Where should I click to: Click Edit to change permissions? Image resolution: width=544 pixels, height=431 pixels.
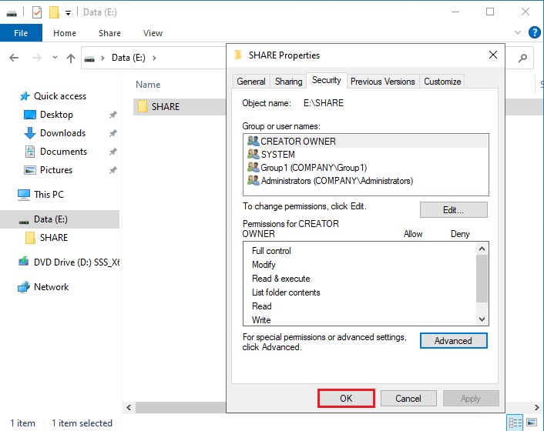[x=453, y=210]
